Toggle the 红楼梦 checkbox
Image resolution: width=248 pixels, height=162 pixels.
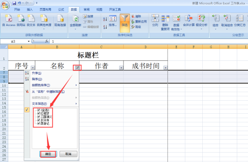(38, 113)
